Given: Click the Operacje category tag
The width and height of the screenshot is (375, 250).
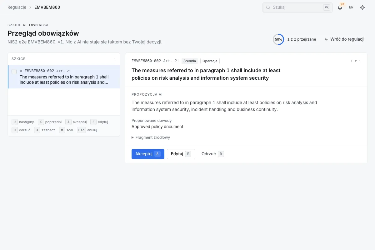Looking at the screenshot, I should (x=210, y=61).
